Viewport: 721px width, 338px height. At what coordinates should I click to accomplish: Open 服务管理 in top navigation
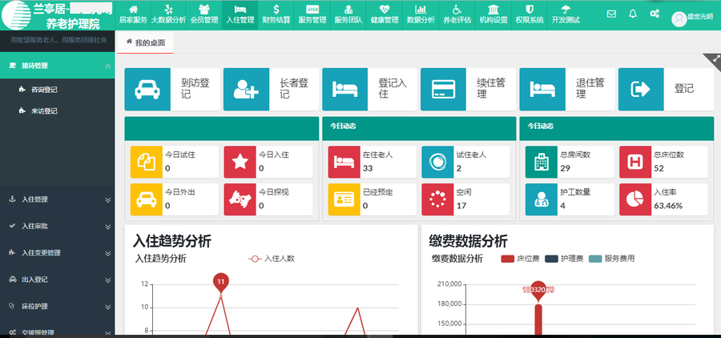[312, 14]
